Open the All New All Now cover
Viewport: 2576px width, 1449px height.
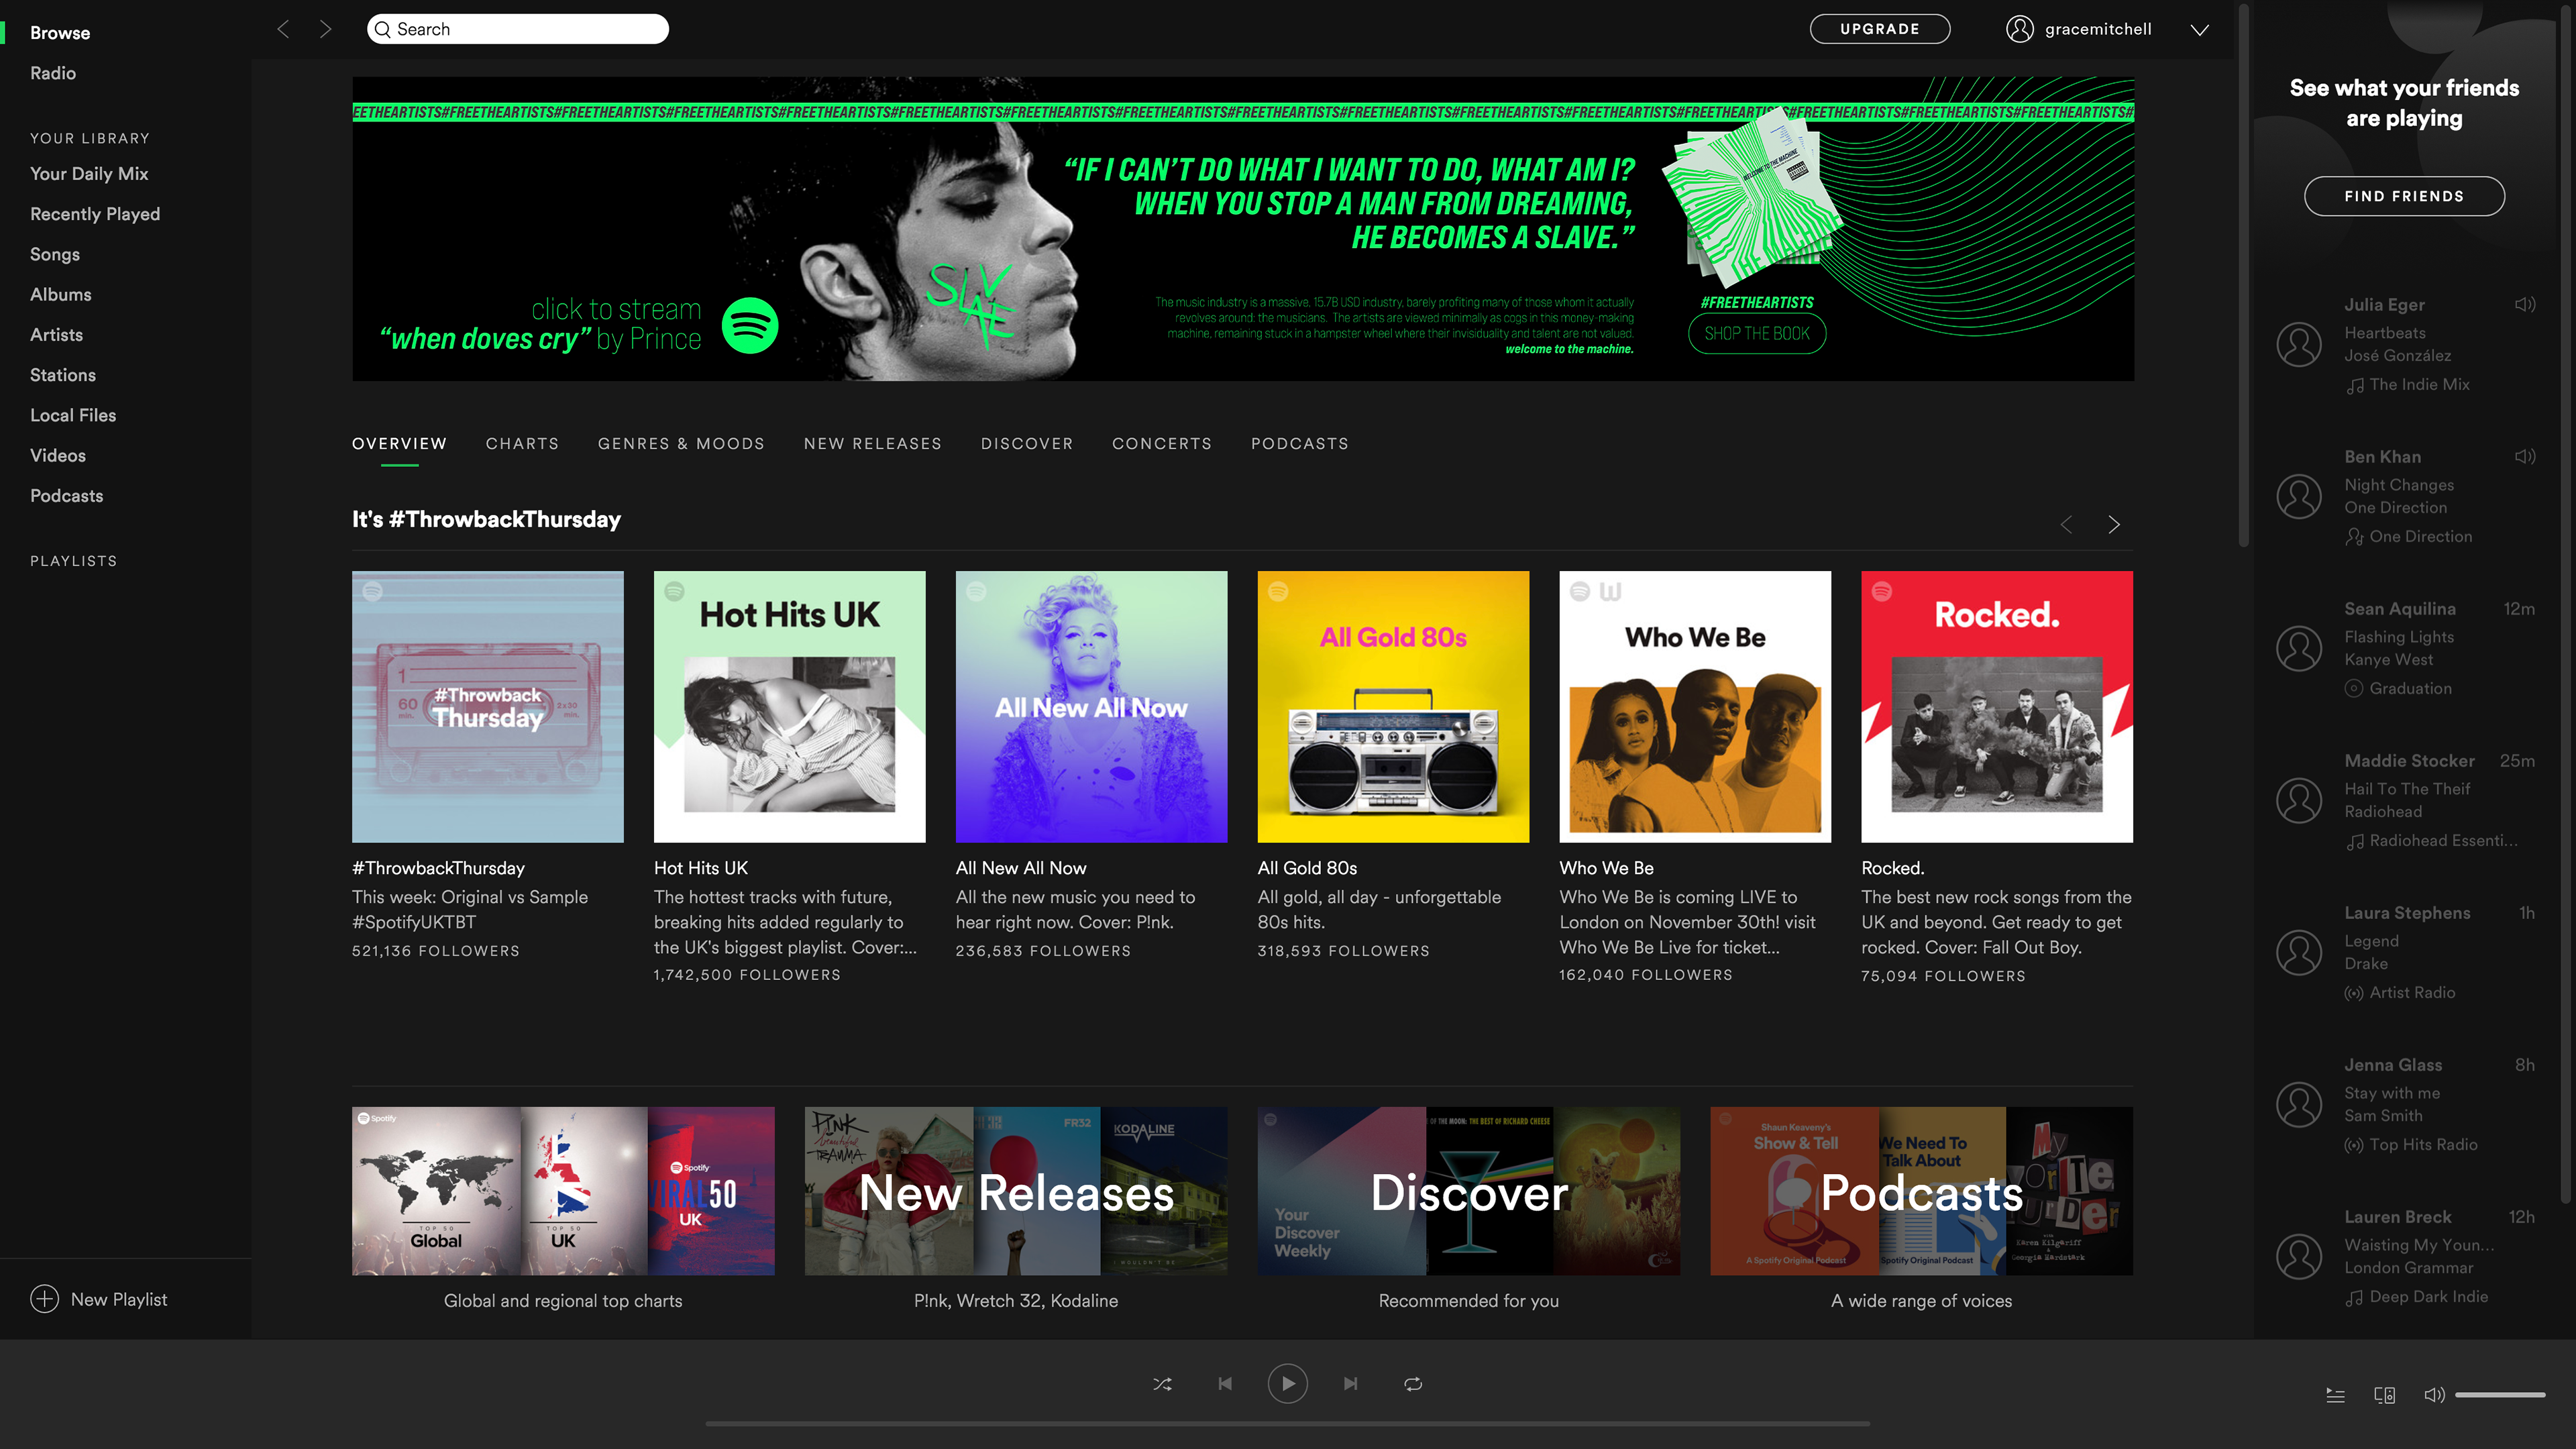[1092, 707]
